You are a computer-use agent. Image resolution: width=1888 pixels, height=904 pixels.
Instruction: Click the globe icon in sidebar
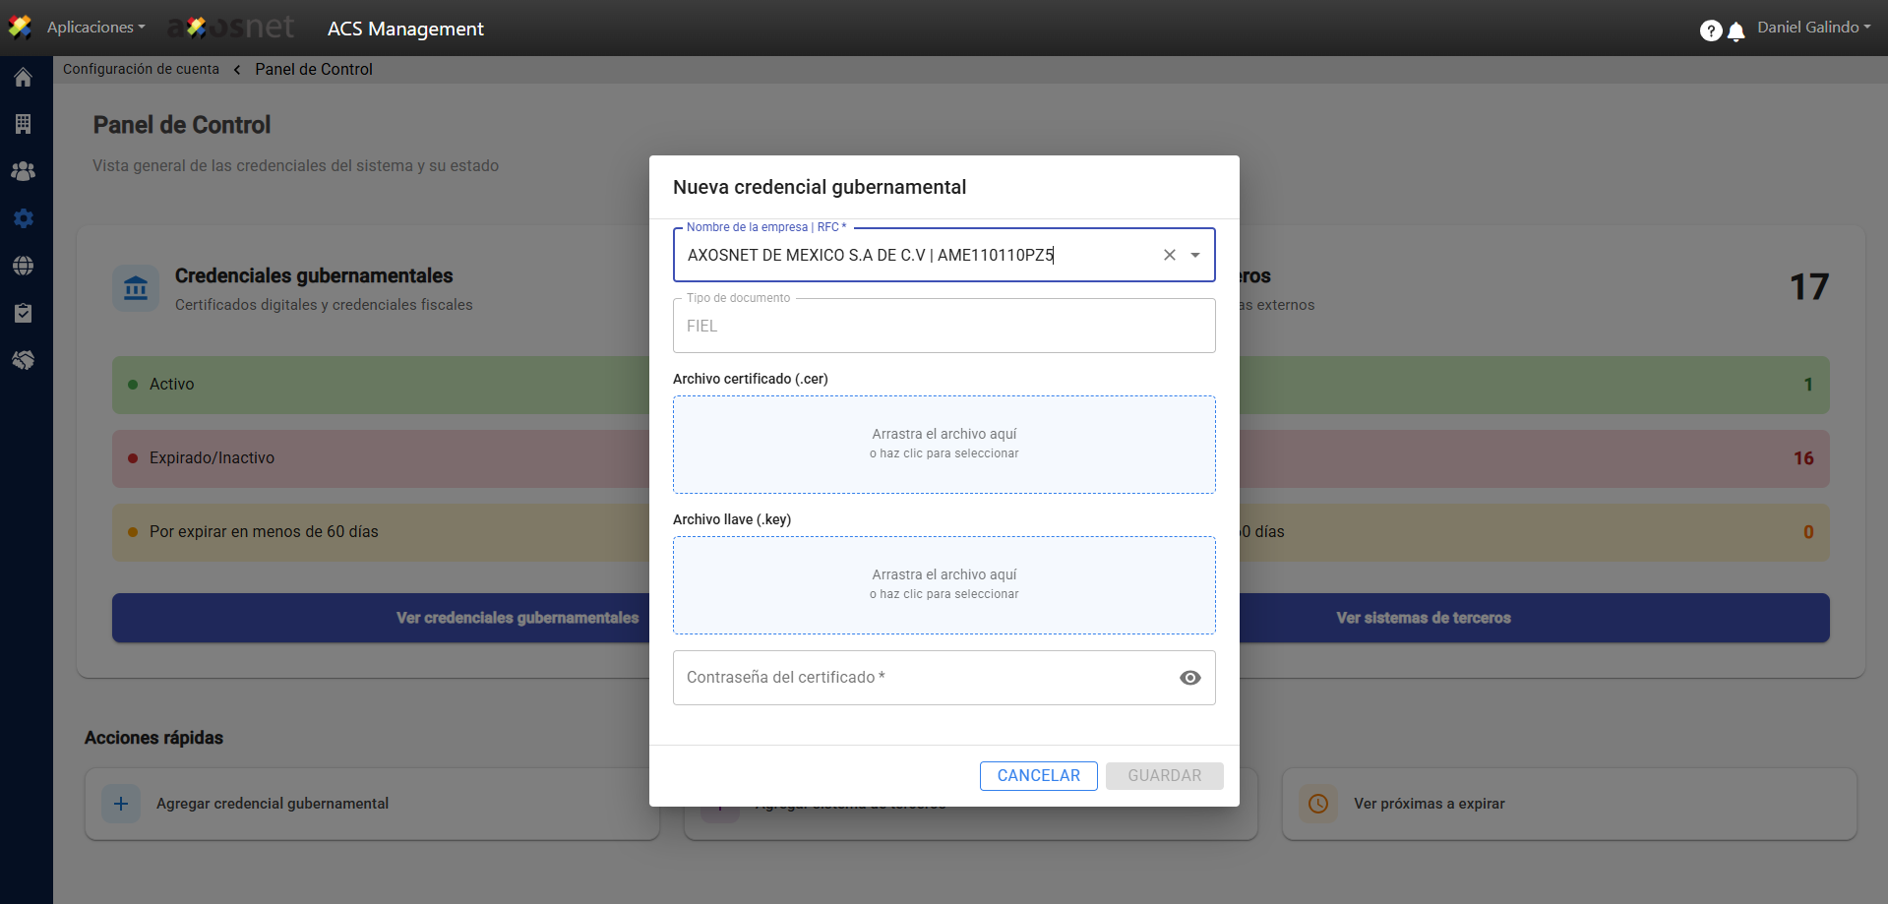[x=24, y=266]
